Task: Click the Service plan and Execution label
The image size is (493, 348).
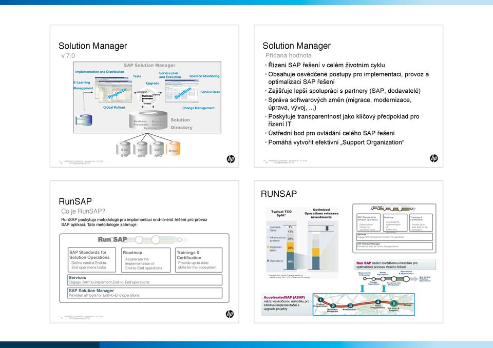Action: coord(170,75)
